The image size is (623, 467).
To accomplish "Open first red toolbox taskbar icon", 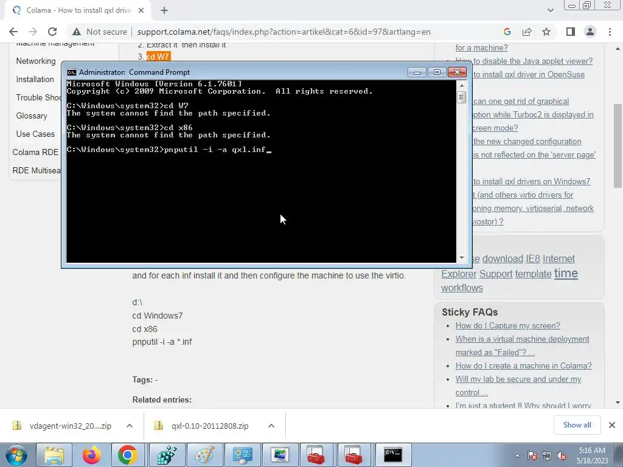I will point(316,455).
